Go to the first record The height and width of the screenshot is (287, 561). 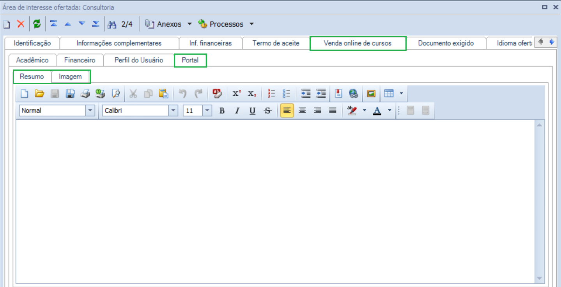tap(54, 24)
